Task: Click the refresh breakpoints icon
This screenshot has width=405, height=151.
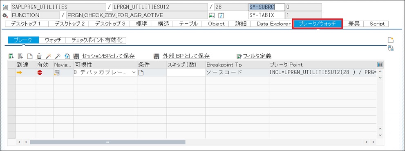Action: [x=67, y=56]
